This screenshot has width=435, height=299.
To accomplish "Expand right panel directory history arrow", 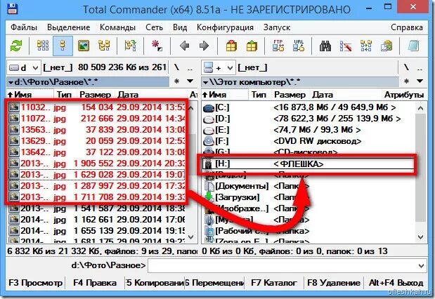I will 420,81.
